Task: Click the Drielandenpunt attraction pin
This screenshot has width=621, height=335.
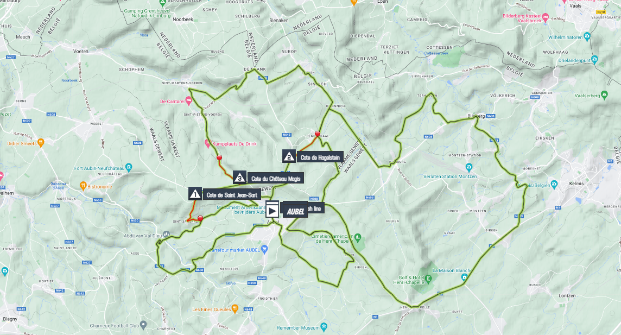Action: coord(594,60)
